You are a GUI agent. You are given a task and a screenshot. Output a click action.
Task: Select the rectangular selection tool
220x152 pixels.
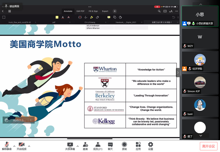[4, 17]
